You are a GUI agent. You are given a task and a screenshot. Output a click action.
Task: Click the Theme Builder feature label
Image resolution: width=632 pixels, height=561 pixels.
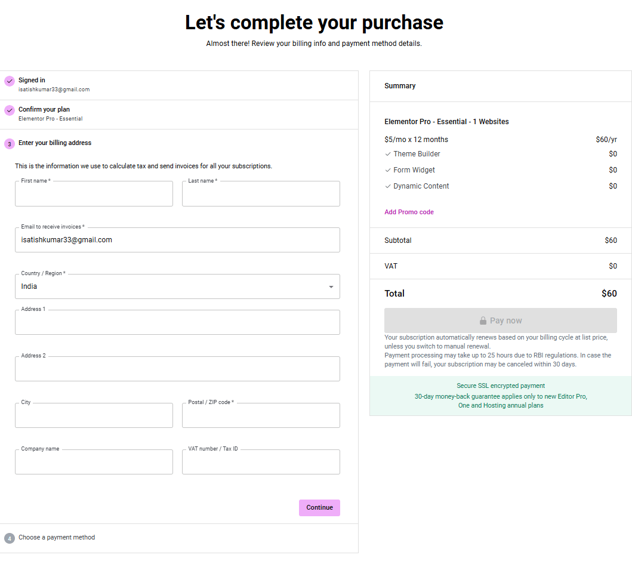pos(417,154)
